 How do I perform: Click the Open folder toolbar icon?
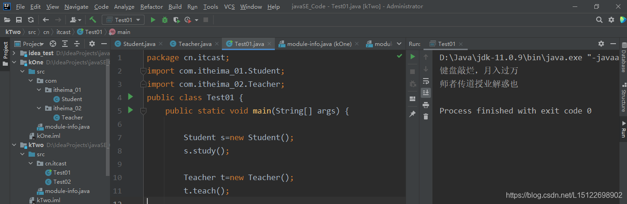point(7,20)
